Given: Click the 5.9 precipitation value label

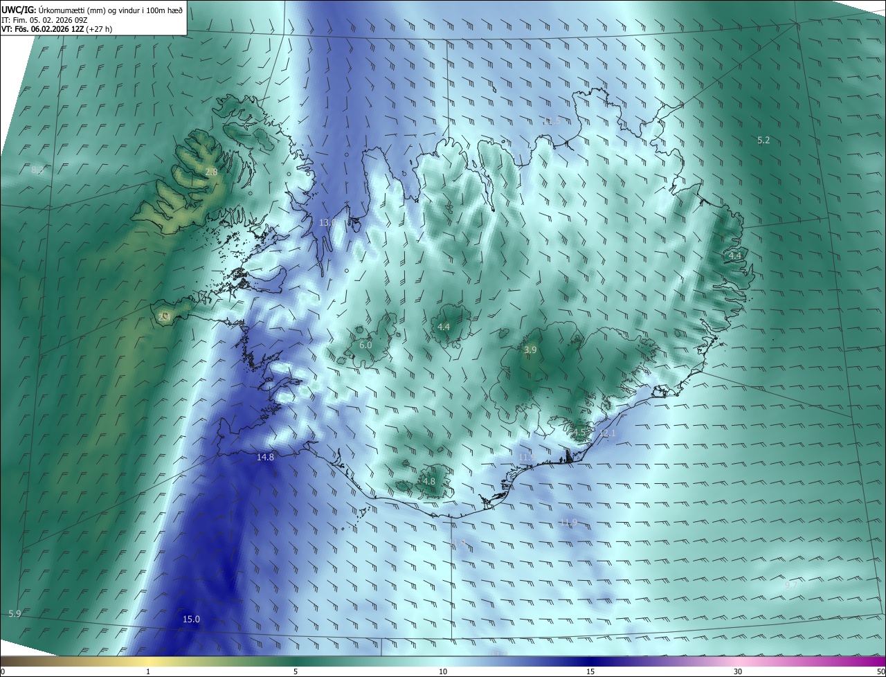Looking at the screenshot, I should click(x=15, y=614).
